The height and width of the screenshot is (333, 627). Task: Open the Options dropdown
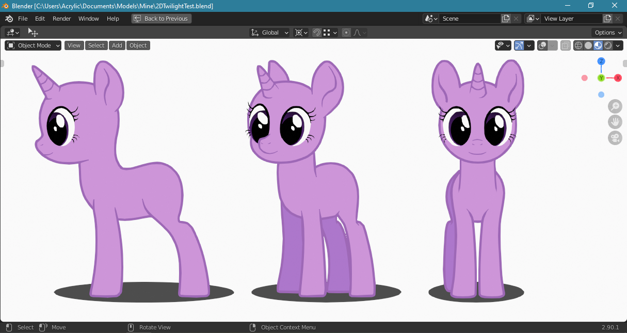(607, 33)
